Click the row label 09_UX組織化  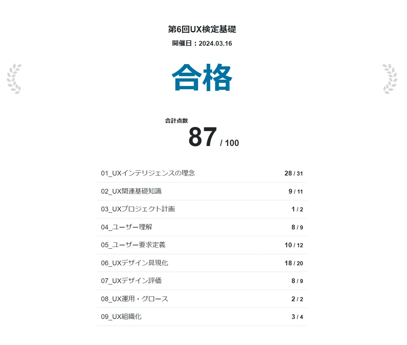[x=121, y=317]
